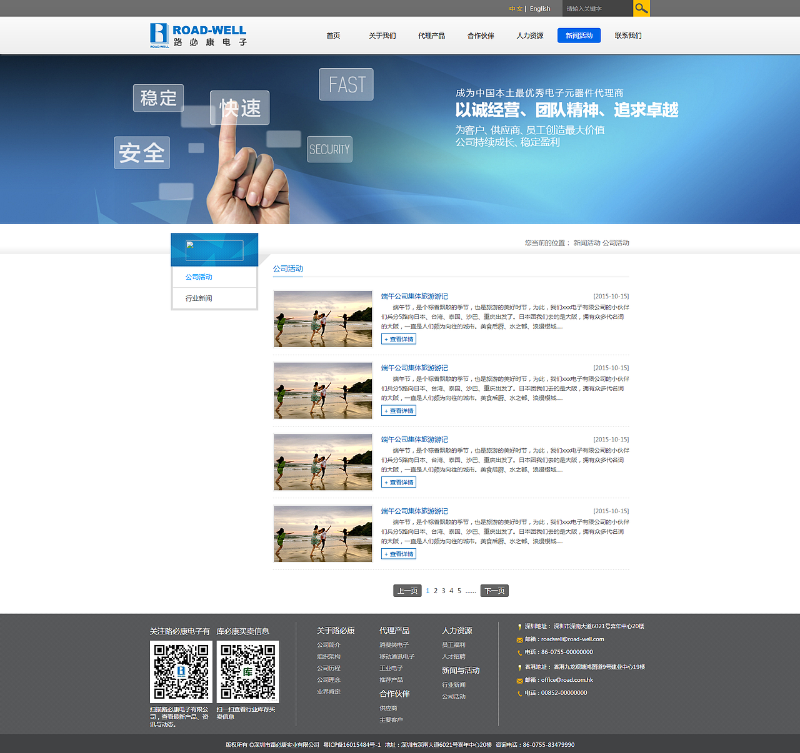Click the footer heading 关于路必康

click(336, 631)
